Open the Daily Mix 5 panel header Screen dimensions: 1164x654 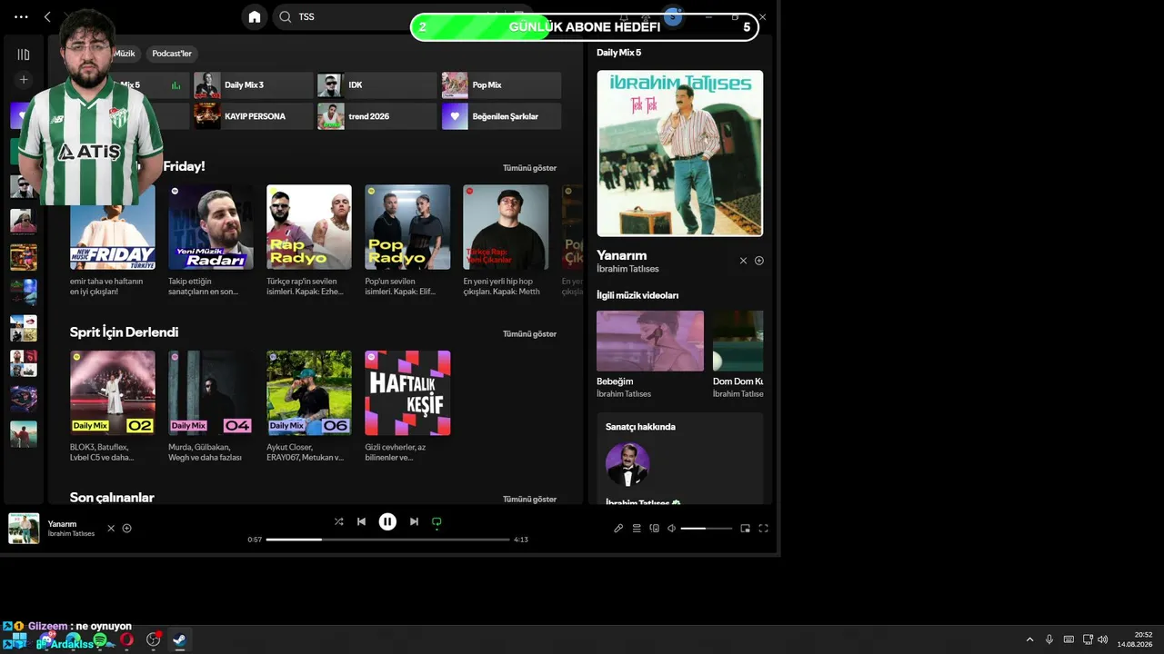[x=619, y=53]
